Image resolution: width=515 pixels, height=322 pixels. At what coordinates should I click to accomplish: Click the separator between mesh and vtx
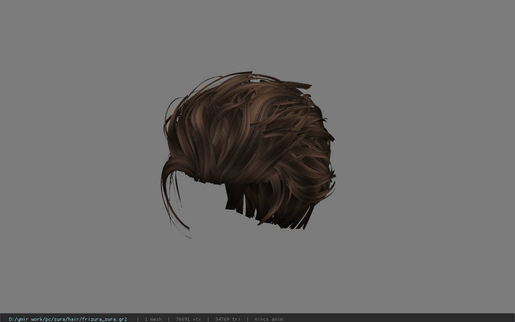pyautogui.click(x=169, y=319)
